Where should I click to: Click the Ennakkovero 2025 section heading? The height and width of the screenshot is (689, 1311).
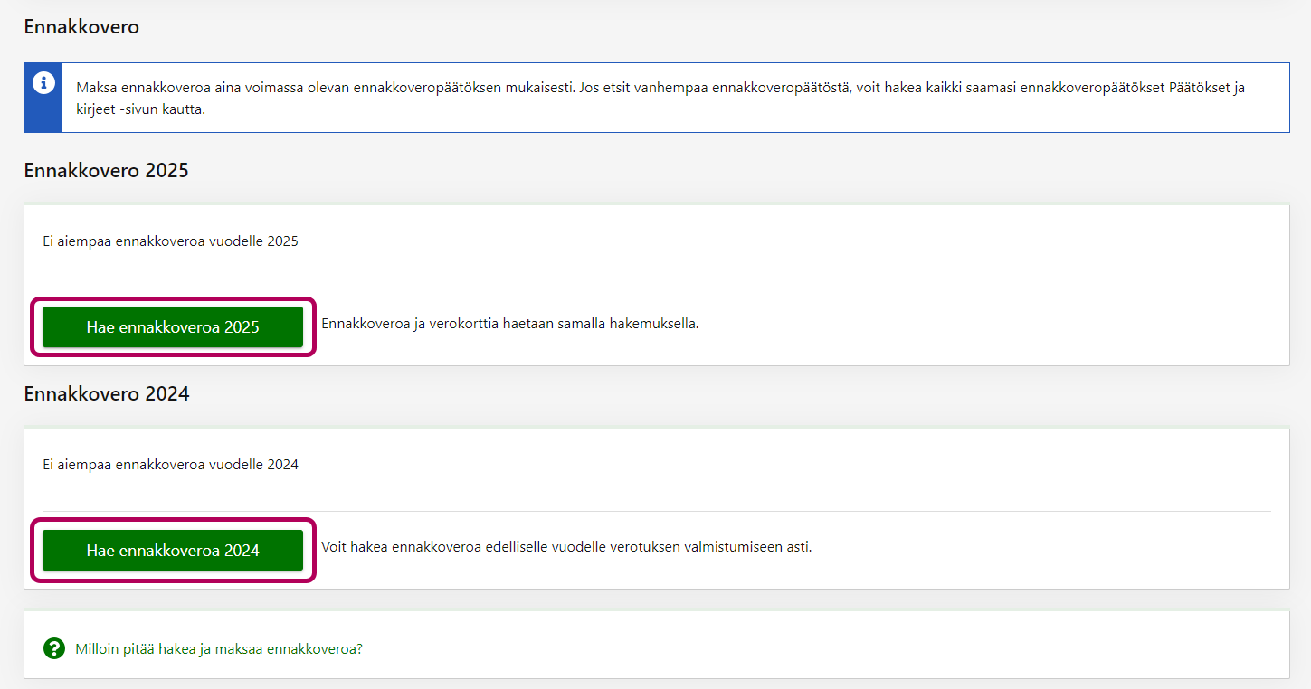(106, 170)
